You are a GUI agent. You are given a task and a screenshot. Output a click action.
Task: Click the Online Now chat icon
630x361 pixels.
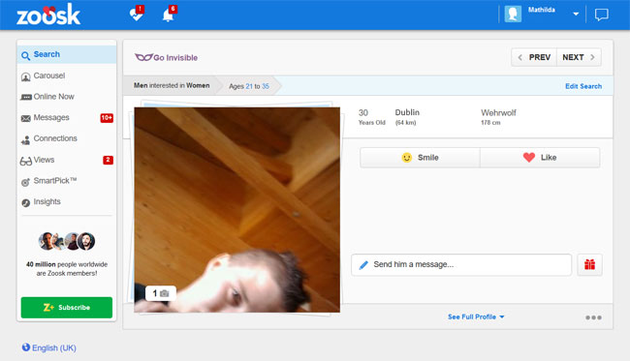click(x=26, y=97)
